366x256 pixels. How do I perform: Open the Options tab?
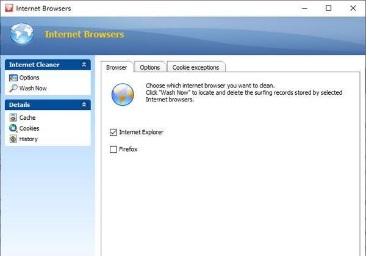(150, 67)
